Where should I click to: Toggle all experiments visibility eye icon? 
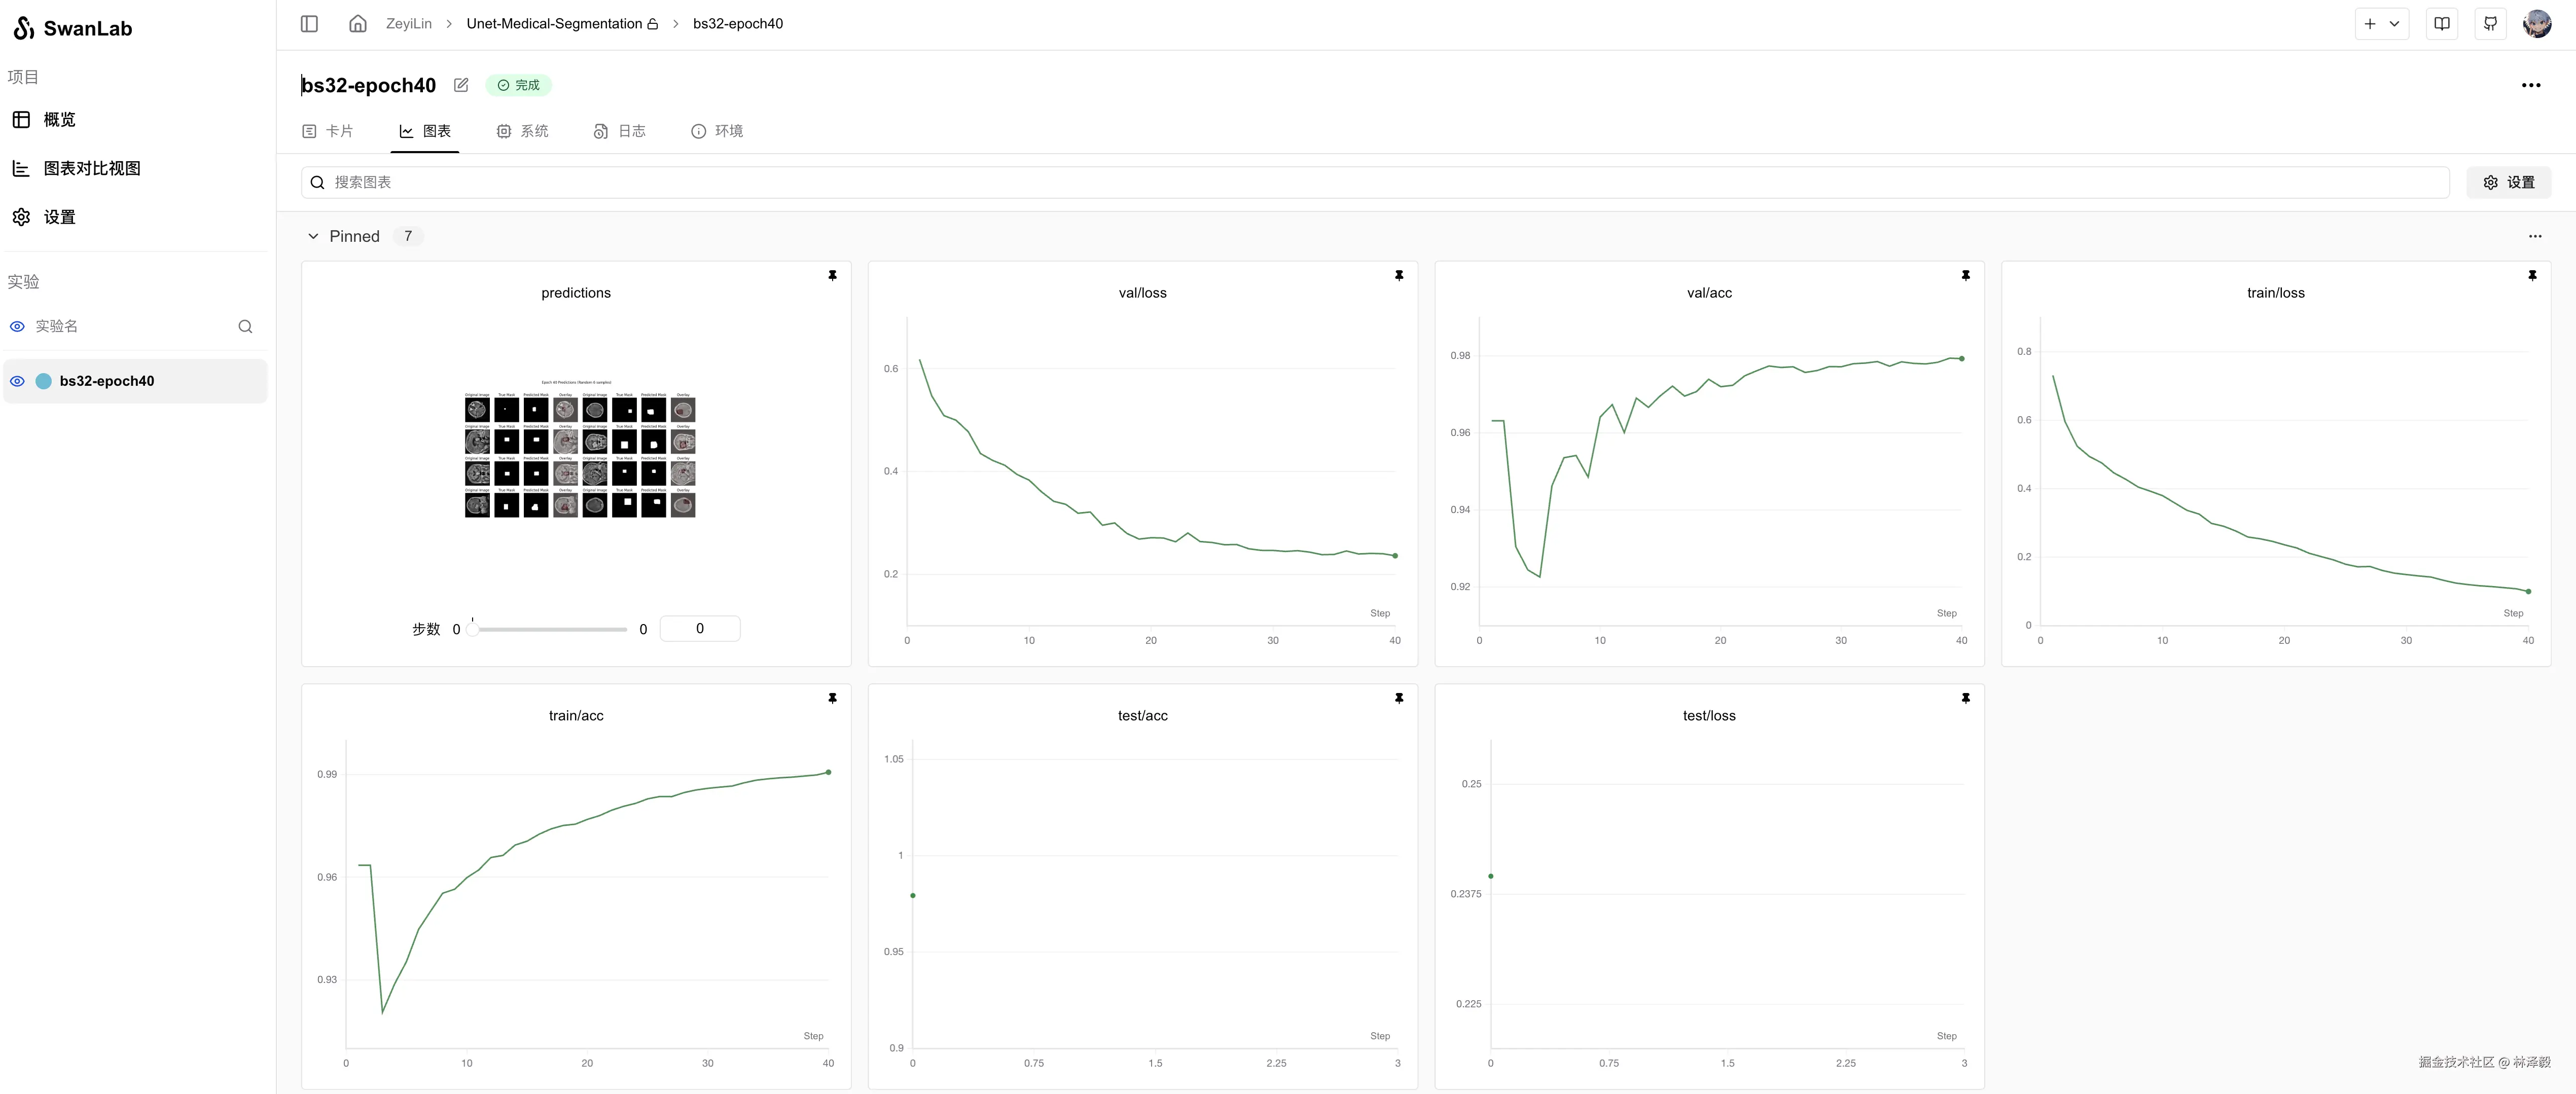point(17,326)
